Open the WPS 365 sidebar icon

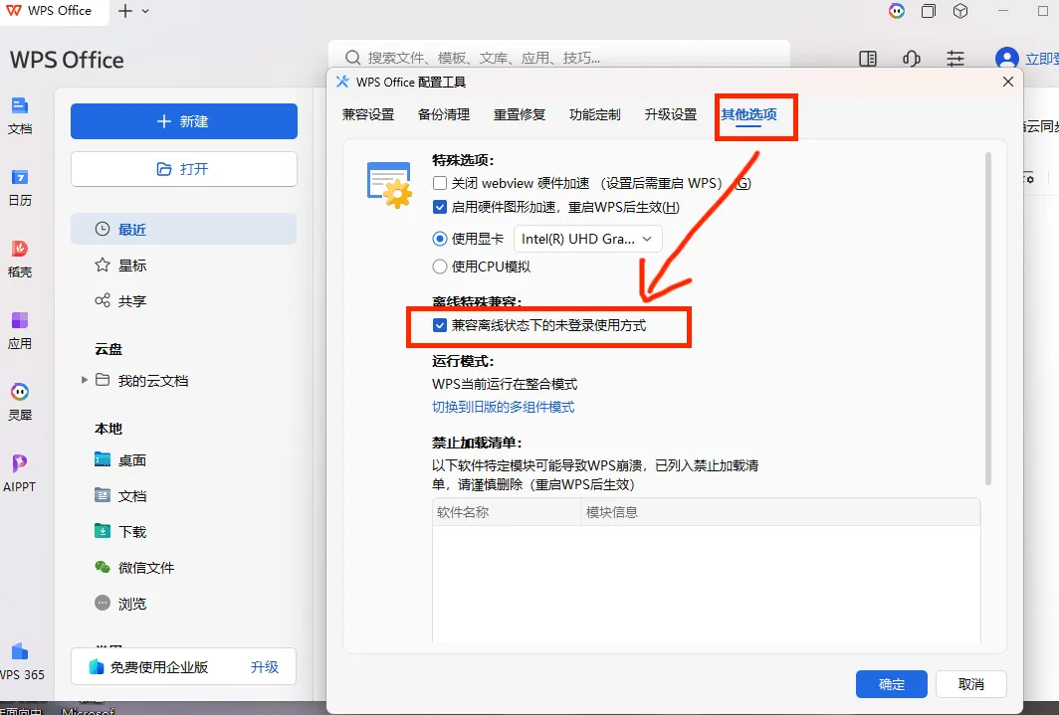click(x=21, y=661)
